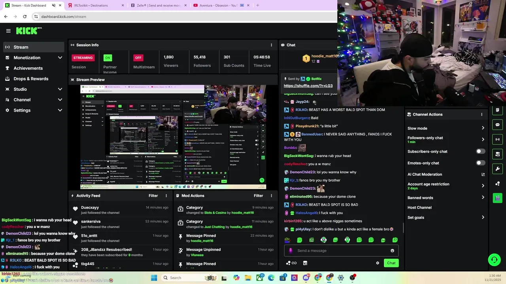
Task: Open the green headset support button
Action: [x=494, y=260]
